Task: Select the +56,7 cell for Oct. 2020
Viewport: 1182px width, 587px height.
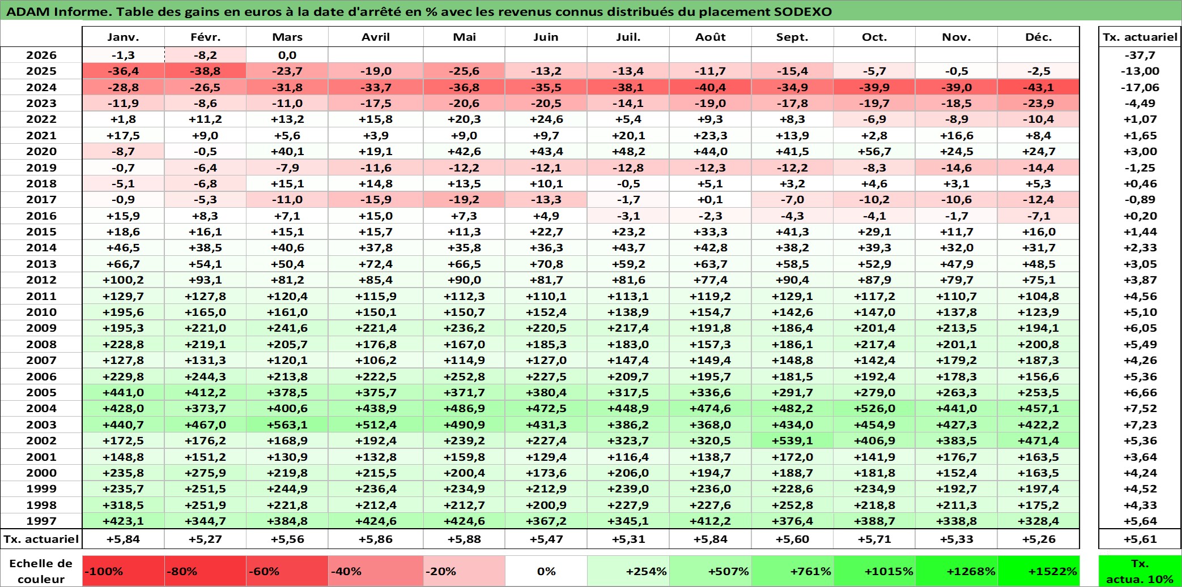Action: (x=874, y=151)
